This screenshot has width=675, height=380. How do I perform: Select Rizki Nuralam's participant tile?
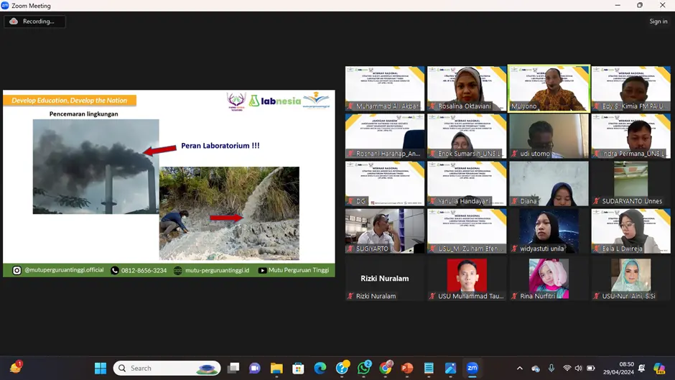(385, 278)
